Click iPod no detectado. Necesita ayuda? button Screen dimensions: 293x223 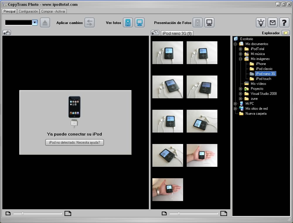(74, 143)
